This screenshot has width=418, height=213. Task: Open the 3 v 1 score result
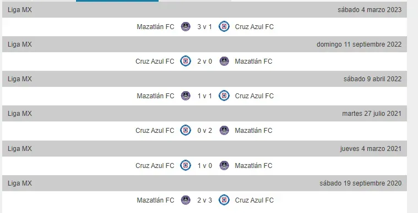pos(205,27)
